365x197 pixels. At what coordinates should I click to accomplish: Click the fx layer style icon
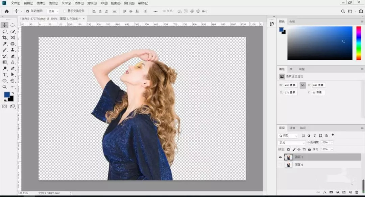[325, 192]
